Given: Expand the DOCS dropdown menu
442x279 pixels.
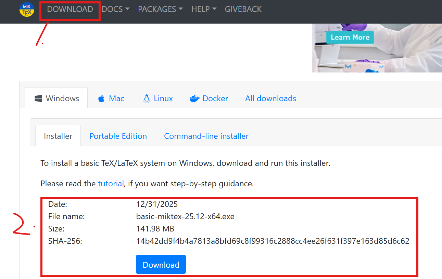Looking at the screenshot, I should [115, 9].
